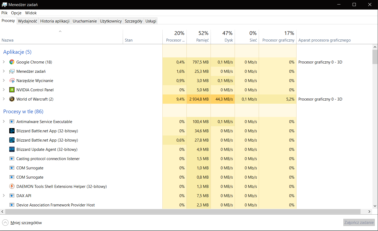The image size is (378, 231).
Task: Sort by Pamięć column header showing 52%
Action: [x=199, y=37]
